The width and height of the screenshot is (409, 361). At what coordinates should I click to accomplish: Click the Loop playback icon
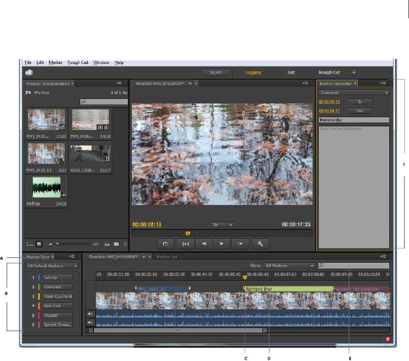[165, 244]
